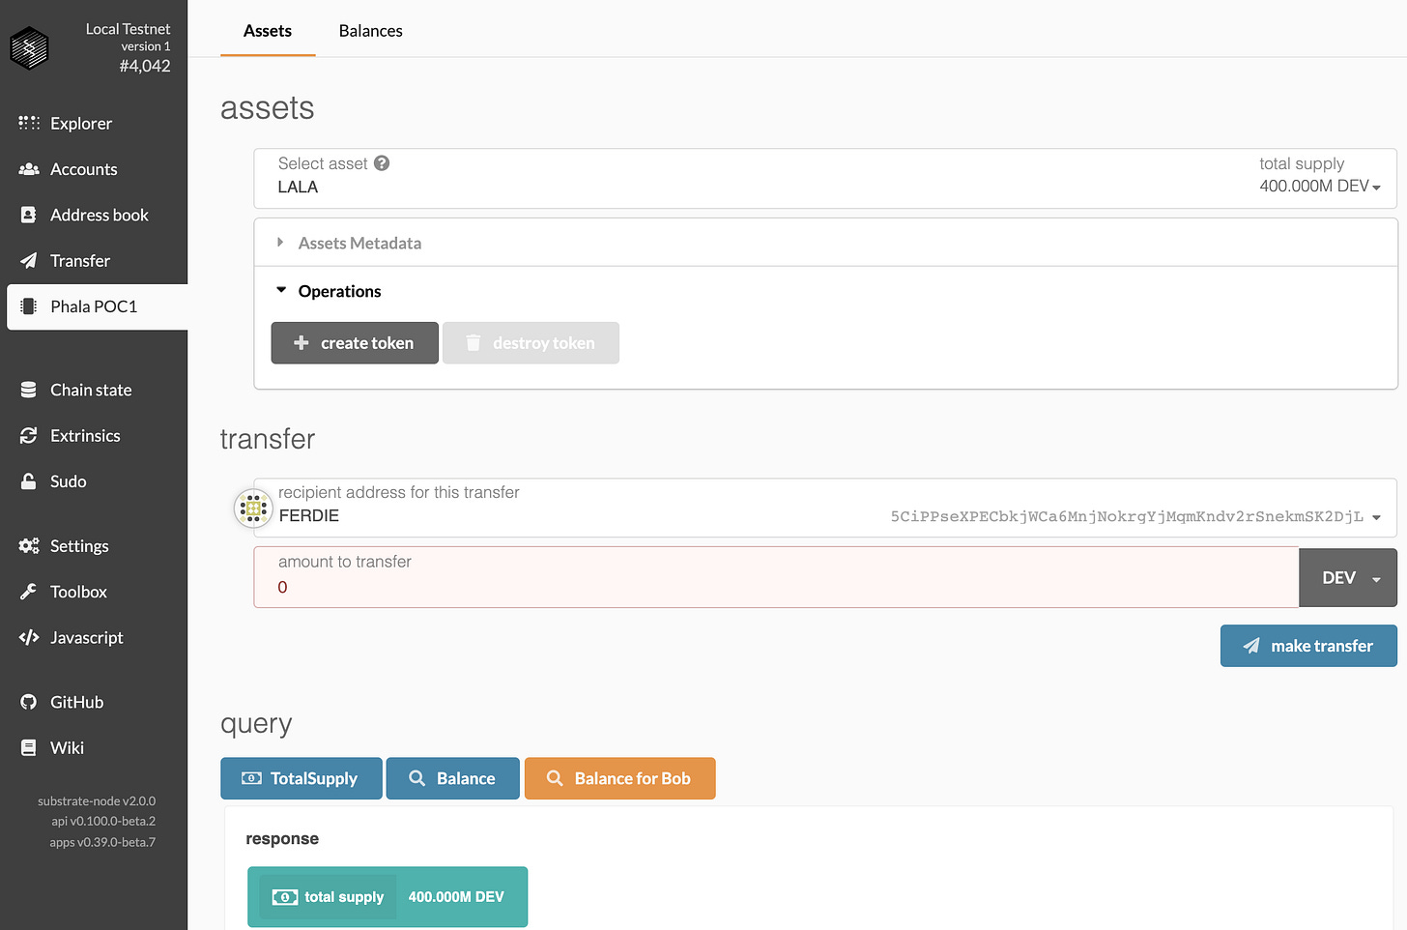The image size is (1407, 930).
Task: Open the recipient address FERDIE dropdown
Action: (825, 508)
